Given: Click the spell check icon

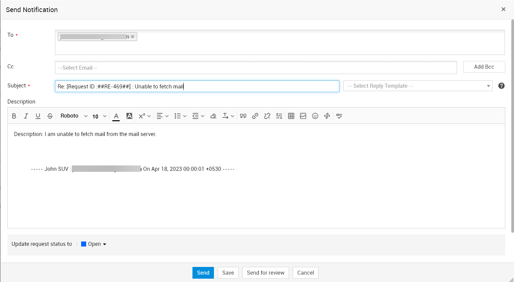Looking at the screenshot, I should point(339,116).
